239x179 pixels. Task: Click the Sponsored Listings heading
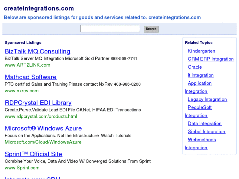point(23,43)
